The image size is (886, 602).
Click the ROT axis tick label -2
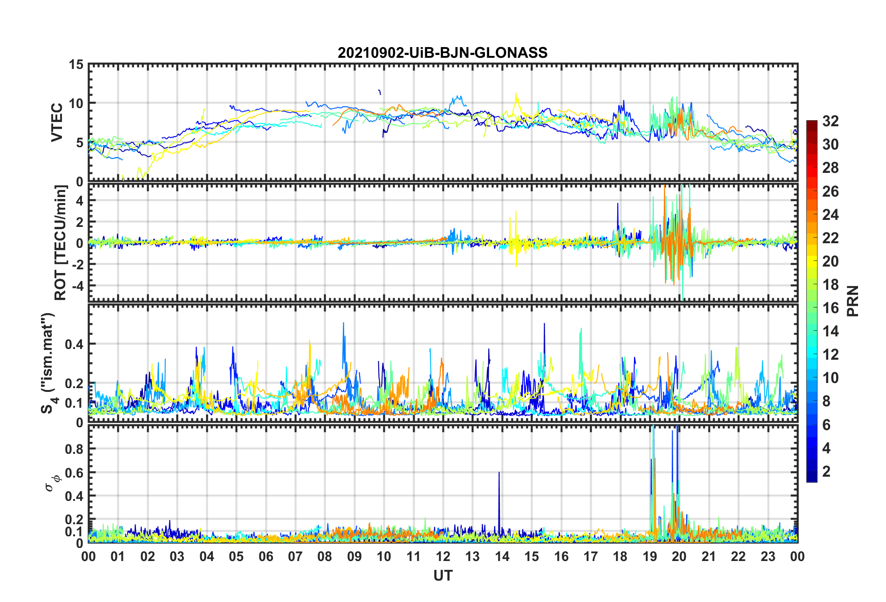point(78,264)
